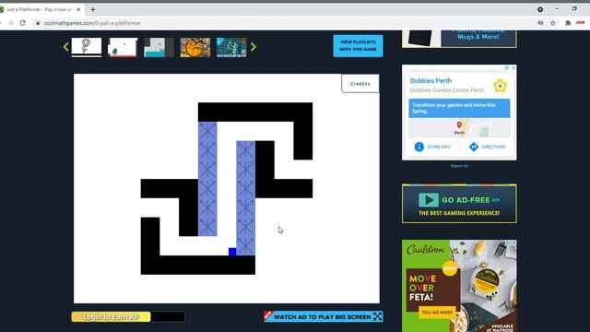
Task: Close the Dobbies Perth ad
Action: [x=513, y=67]
